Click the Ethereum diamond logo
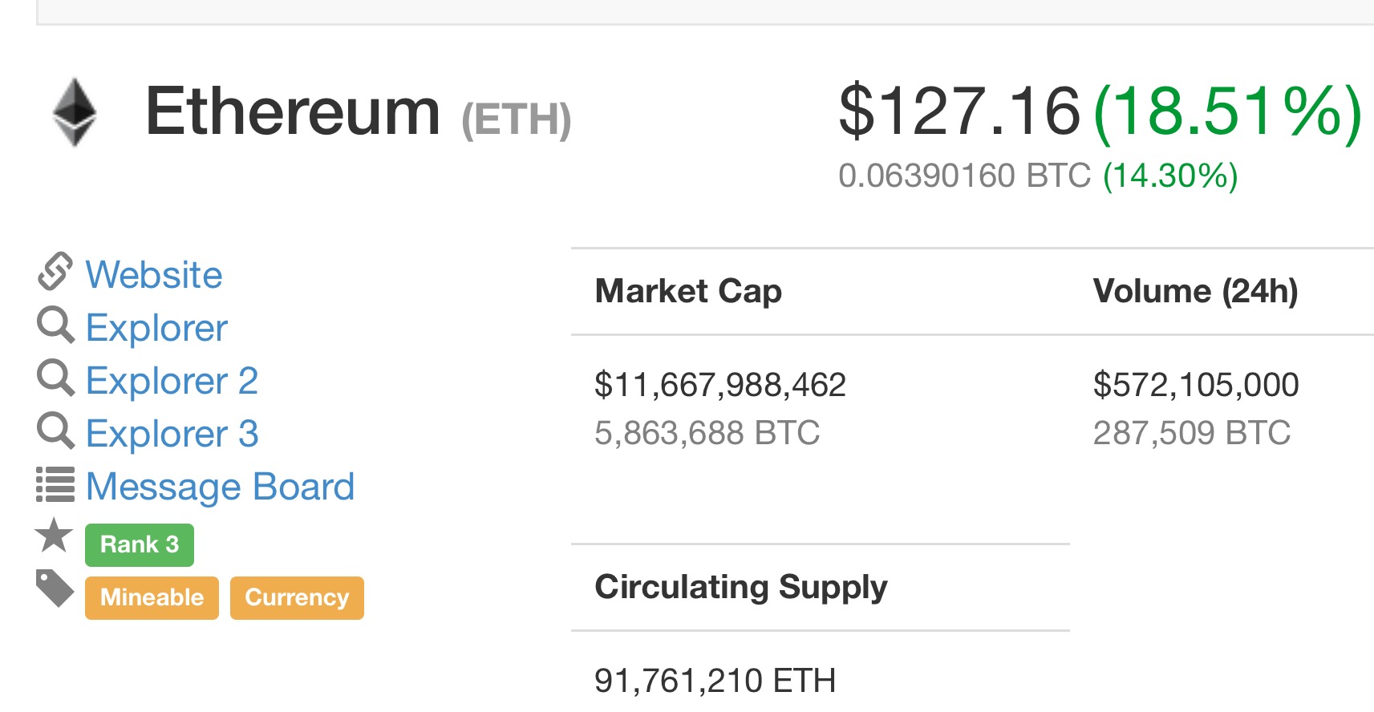 click(x=75, y=112)
